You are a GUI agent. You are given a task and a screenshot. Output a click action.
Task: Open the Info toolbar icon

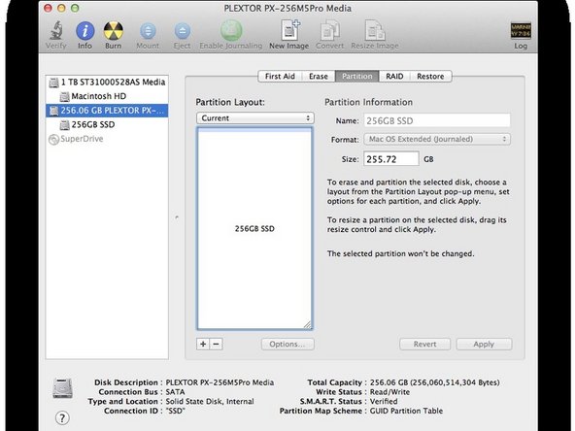point(85,30)
